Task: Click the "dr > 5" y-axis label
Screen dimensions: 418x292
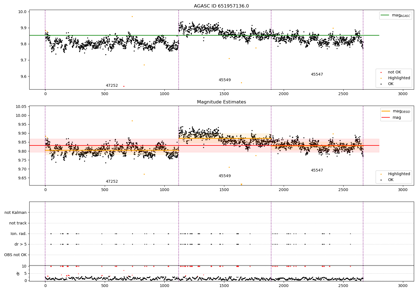Action: coord(21,244)
